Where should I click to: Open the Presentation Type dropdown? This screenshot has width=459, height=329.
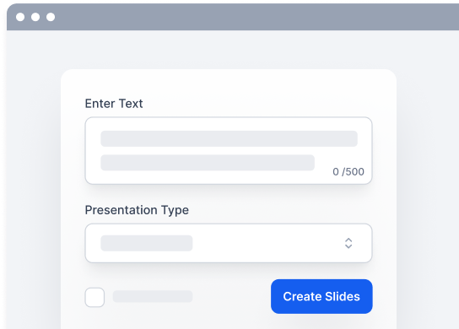pyautogui.click(x=229, y=243)
